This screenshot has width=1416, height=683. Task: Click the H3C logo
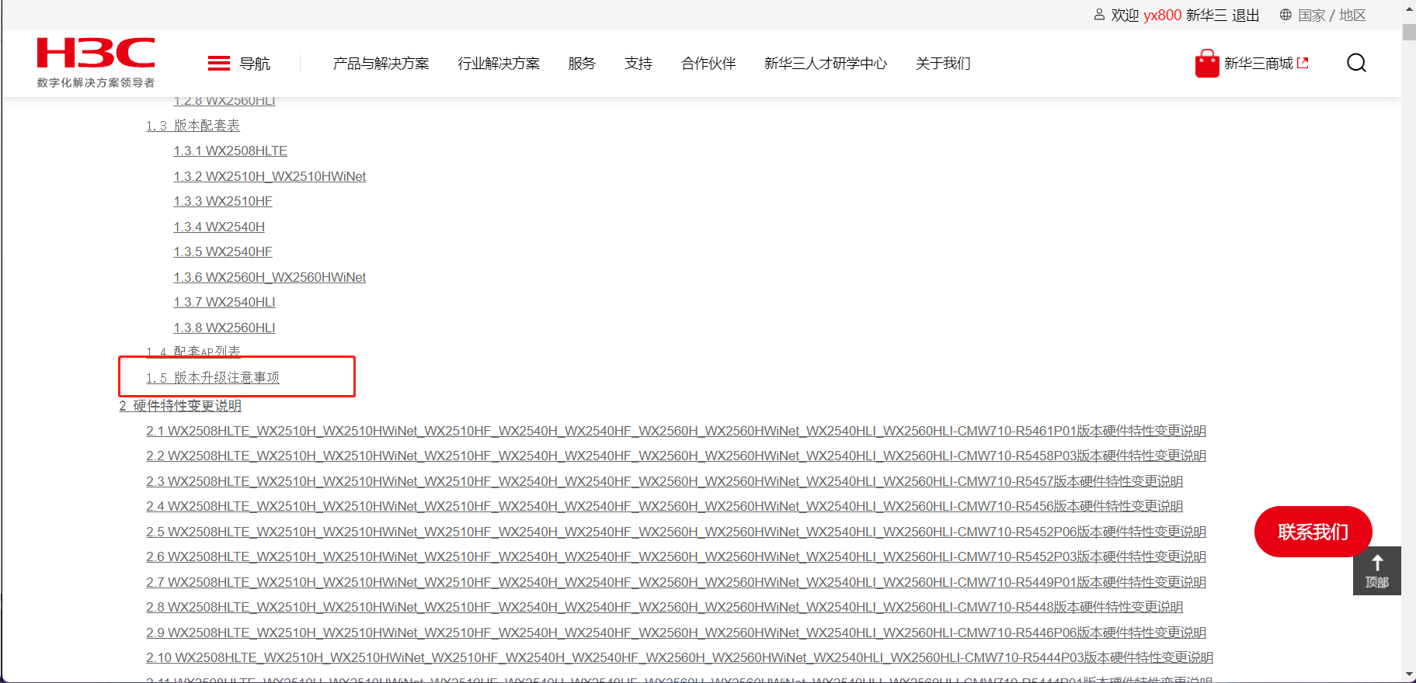(x=96, y=62)
